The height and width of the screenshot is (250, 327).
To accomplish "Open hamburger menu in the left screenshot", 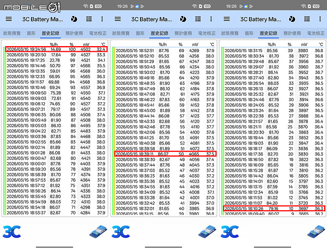I will point(9,19).
